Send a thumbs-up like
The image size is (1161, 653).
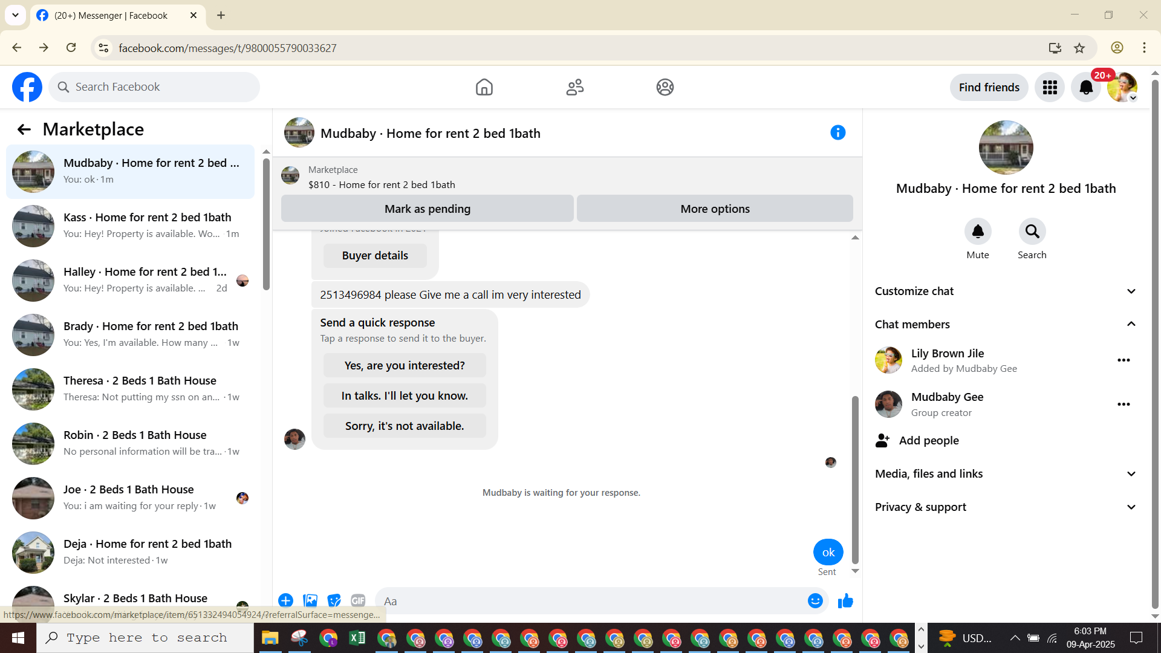pos(845,600)
